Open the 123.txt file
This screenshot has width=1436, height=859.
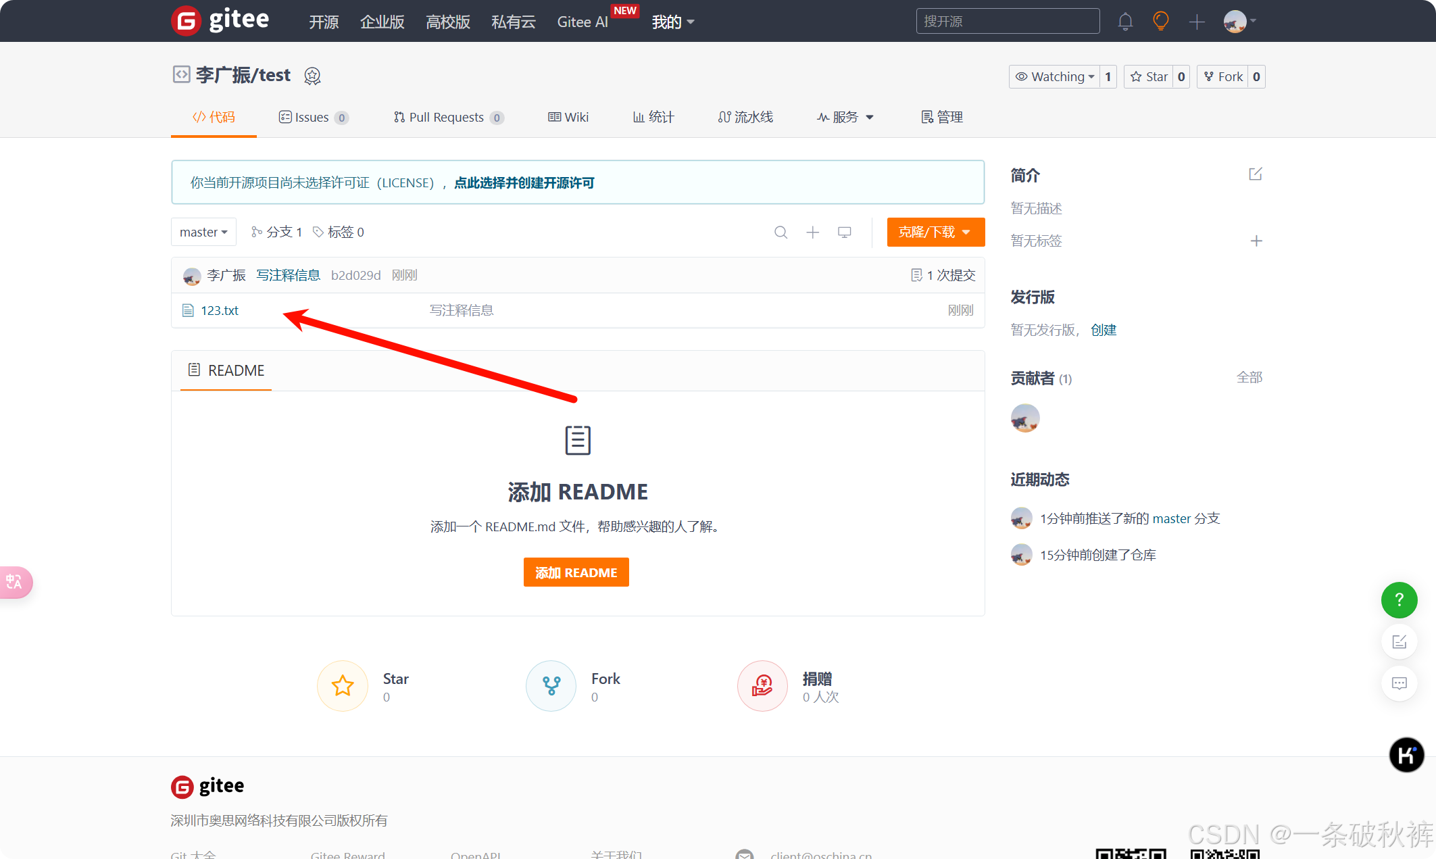pos(220,311)
